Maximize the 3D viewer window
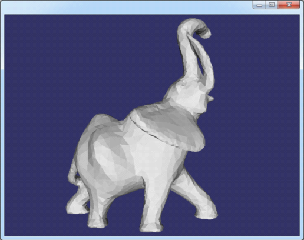Screen dimensions: 304x240 272,5
